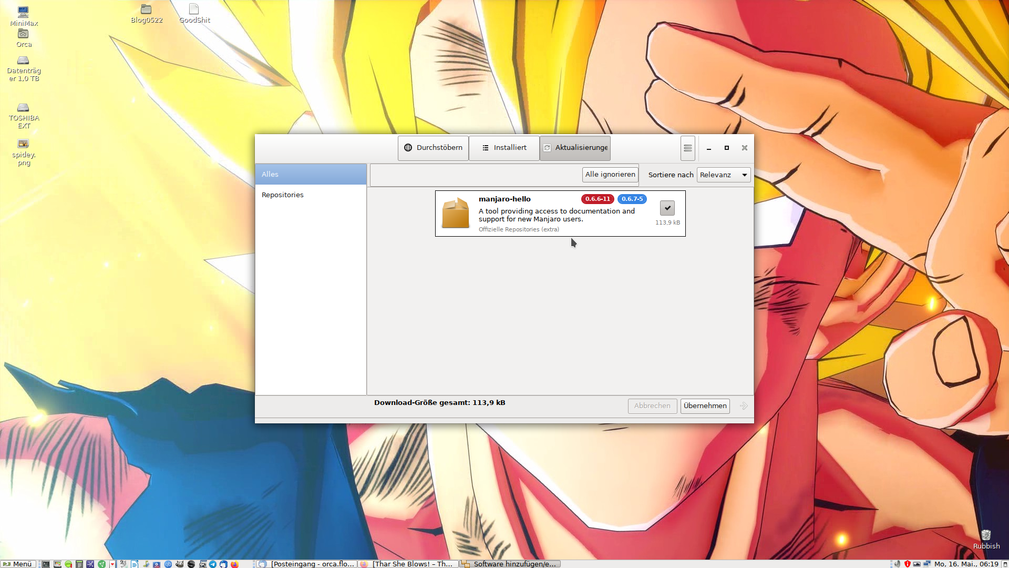Open the Relevanz sort dropdown
This screenshot has width=1009, height=568.
point(724,175)
